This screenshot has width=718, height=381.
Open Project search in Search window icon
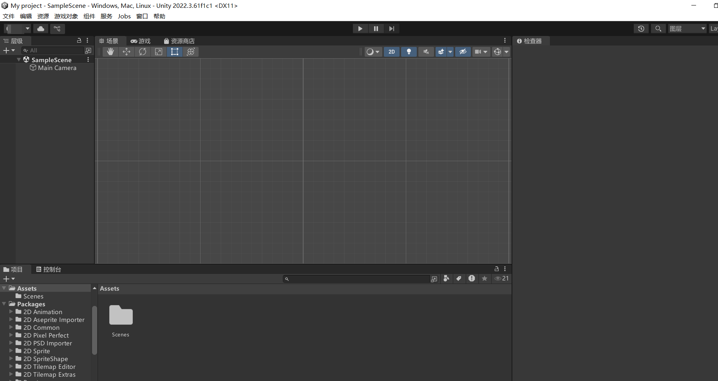(x=434, y=279)
